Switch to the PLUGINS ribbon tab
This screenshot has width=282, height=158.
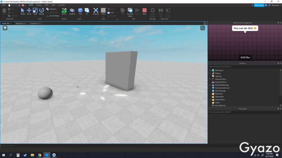61,5
